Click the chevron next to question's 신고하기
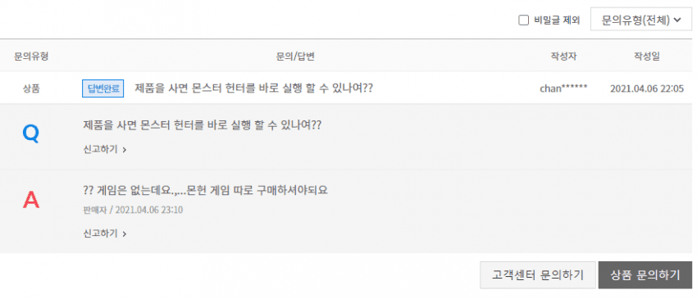Viewport: 697px width, 299px height. pos(125,150)
